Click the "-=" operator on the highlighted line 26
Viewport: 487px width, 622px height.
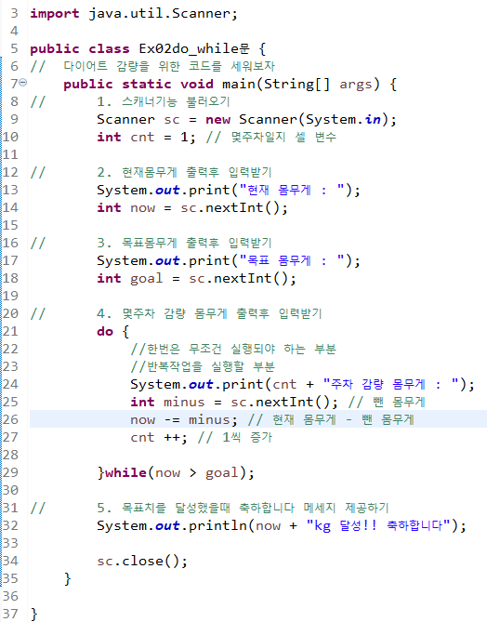tap(172, 419)
